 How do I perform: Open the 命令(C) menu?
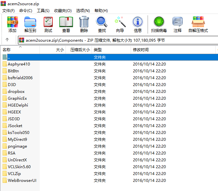point(26,10)
